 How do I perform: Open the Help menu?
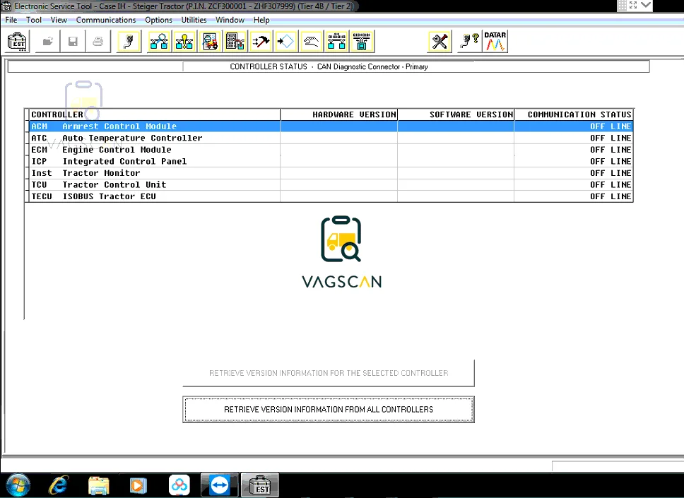(261, 20)
